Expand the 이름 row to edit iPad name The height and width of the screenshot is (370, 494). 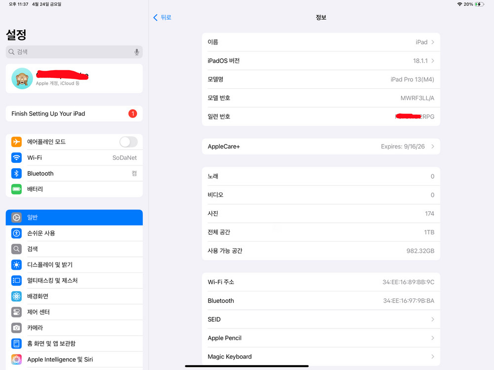pos(321,42)
